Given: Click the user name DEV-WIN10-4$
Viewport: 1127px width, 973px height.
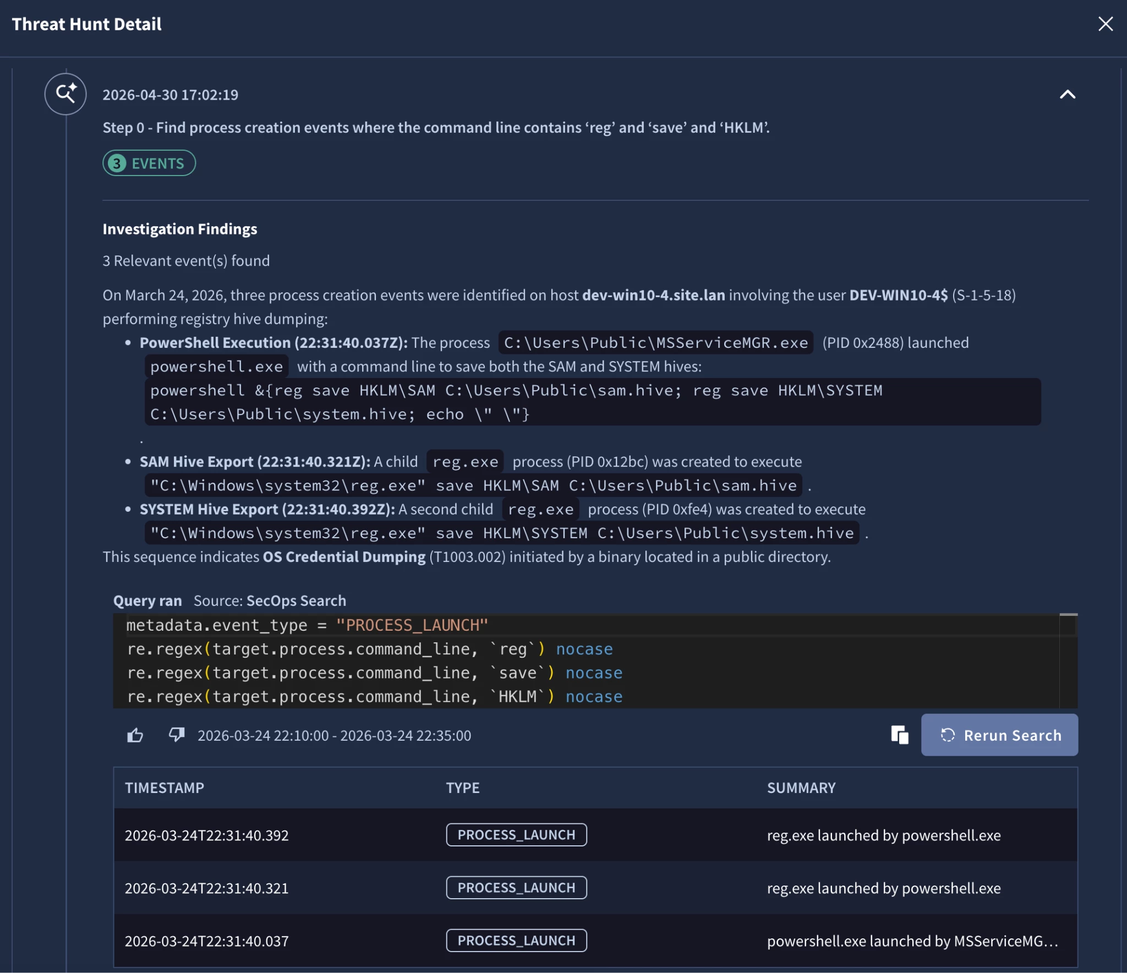Looking at the screenshot, I should pos(899,295).
